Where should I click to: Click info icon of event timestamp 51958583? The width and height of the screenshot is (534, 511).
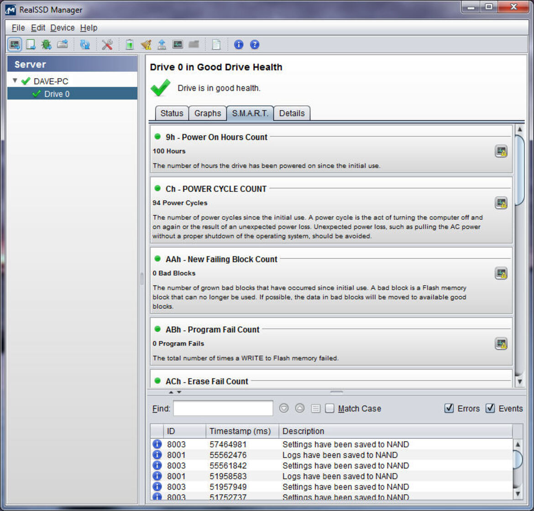point(157,475)
